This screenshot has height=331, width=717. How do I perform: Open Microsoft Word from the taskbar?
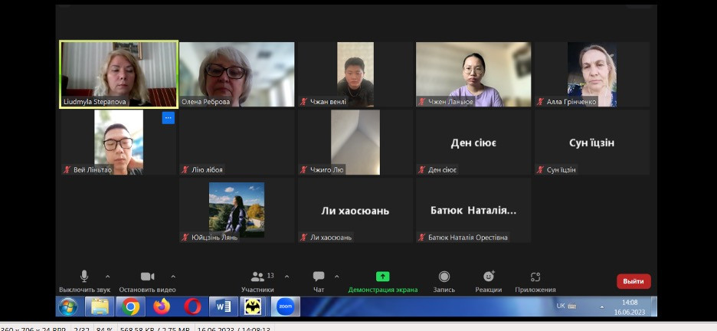224,306
